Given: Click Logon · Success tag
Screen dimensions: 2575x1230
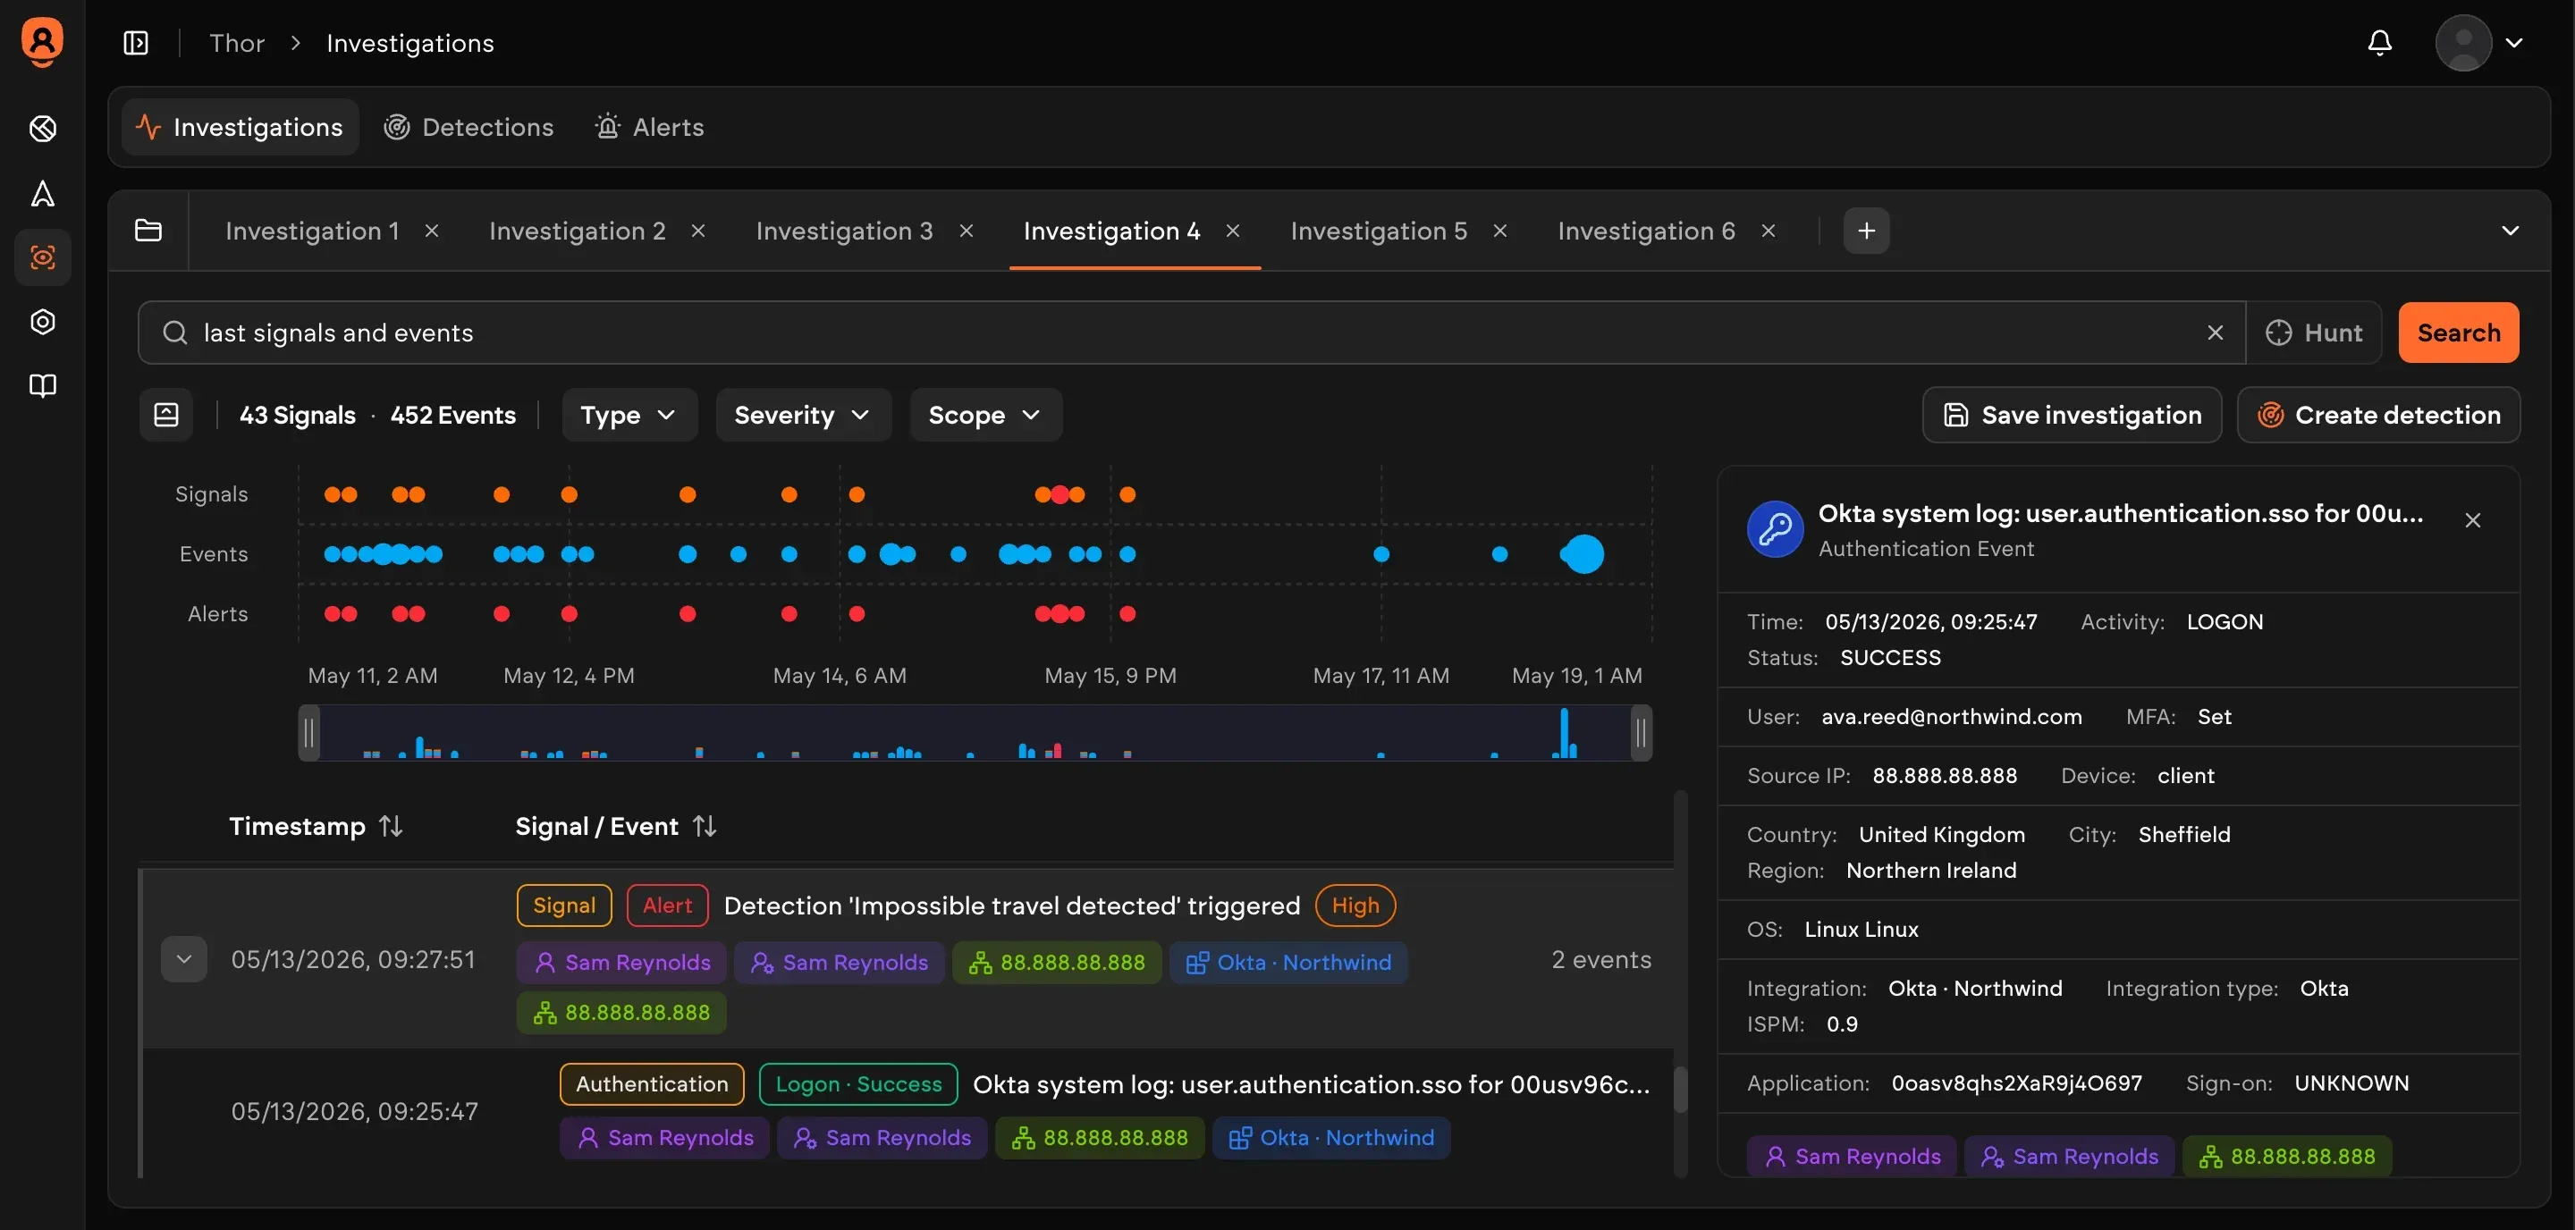Looking at the screenshot, I should 858,1084.
